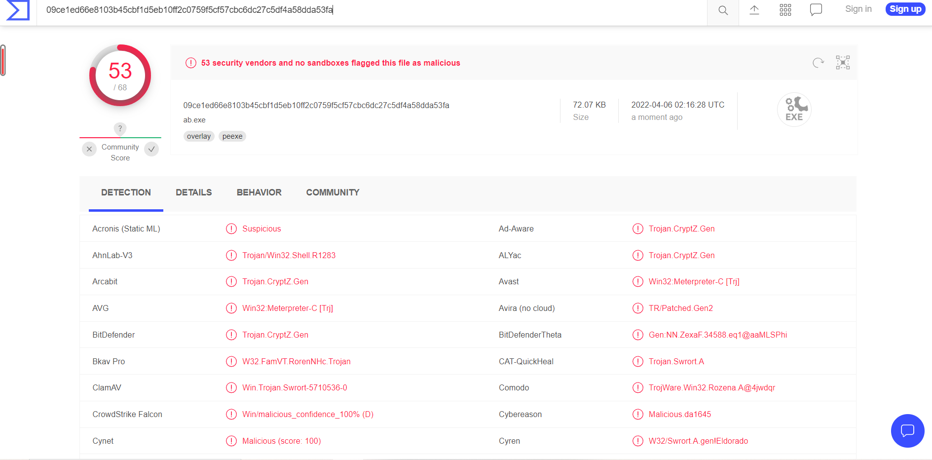Click the BitDefenderTheta vendor name
This screenshot has width=932, height=460.
[530, 335]
